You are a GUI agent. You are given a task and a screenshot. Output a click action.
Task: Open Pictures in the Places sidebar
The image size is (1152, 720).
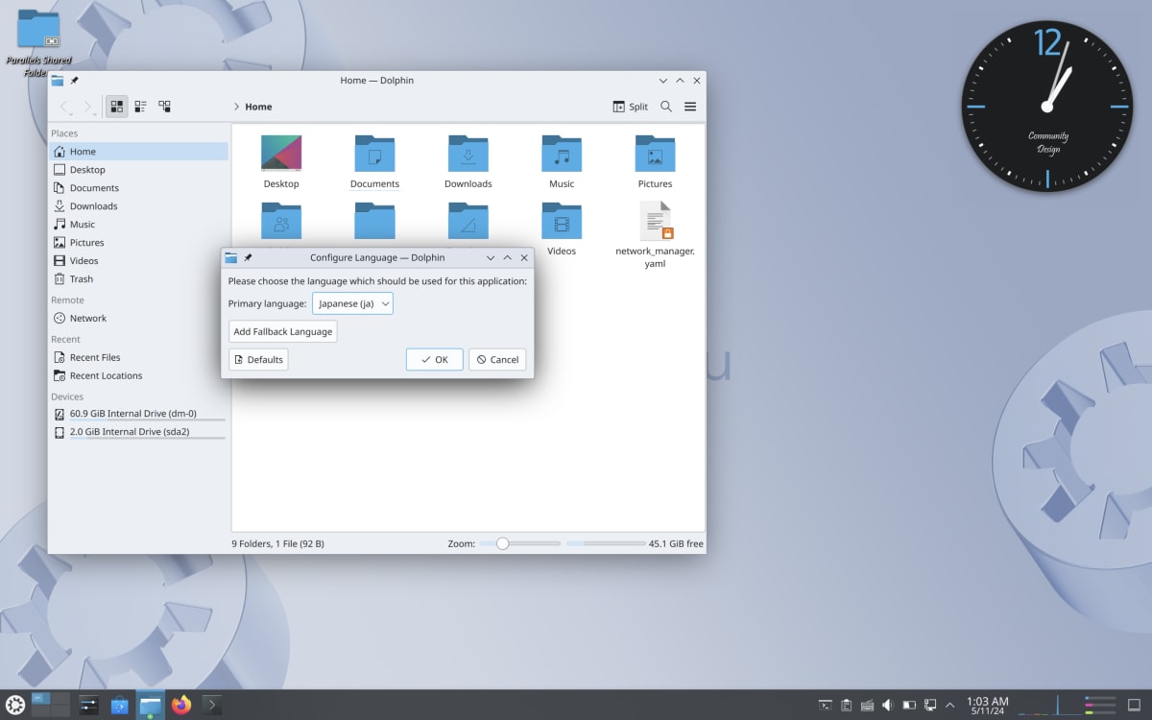[139, 243]
